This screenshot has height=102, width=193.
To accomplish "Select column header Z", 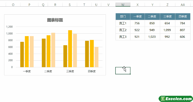I will [x=168, y=5].
